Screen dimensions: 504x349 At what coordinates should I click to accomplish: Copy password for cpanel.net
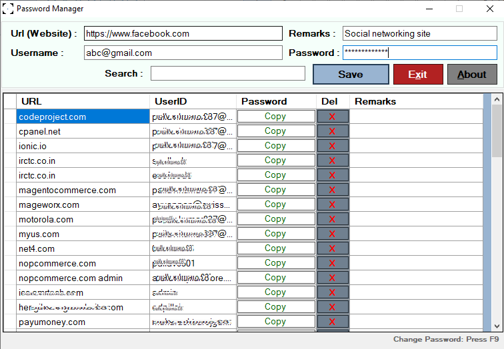click(276, 131)
